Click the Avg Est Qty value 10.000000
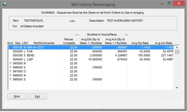This screenshot has height=112, width=187. point(95,59)
